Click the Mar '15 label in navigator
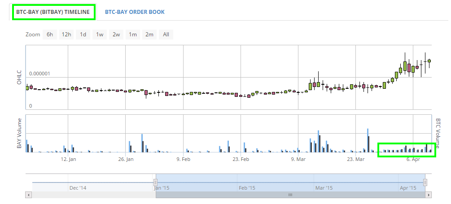451x204 pixels. click(324, 188)
